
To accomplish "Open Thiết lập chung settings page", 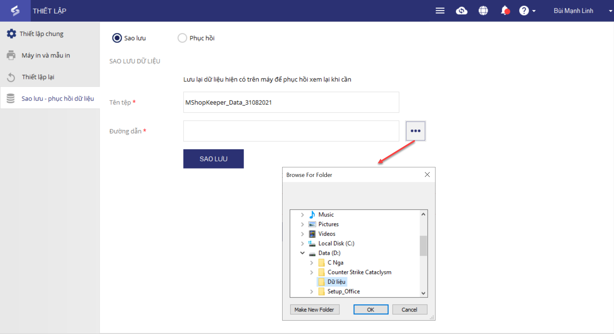I will pos(50,34).
